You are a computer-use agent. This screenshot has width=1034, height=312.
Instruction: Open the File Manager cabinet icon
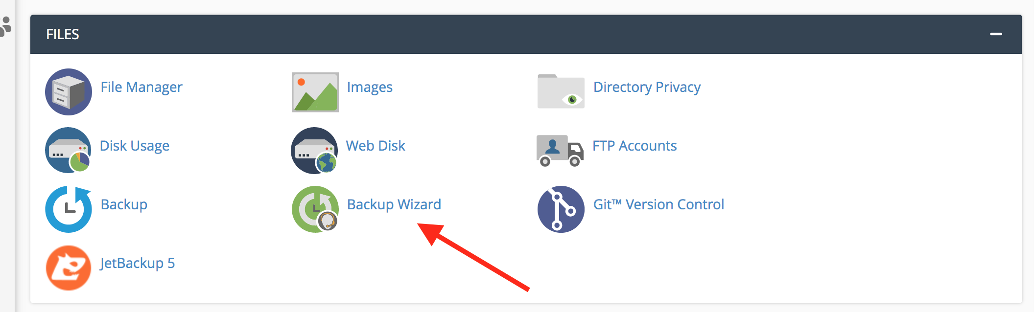point(69,92)
